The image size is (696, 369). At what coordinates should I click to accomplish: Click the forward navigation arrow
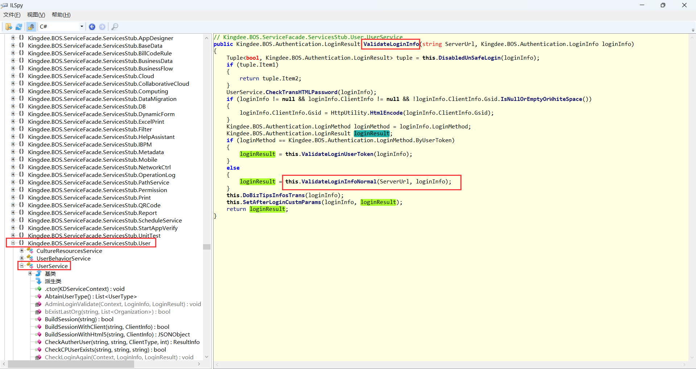click(x=102, y=27)
